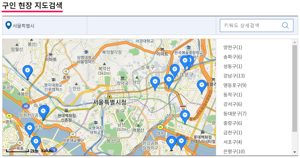This screenshot has width=300, height=158.
Task: Click the 창덕궁 palace icon
Action: tap(122, 78)
